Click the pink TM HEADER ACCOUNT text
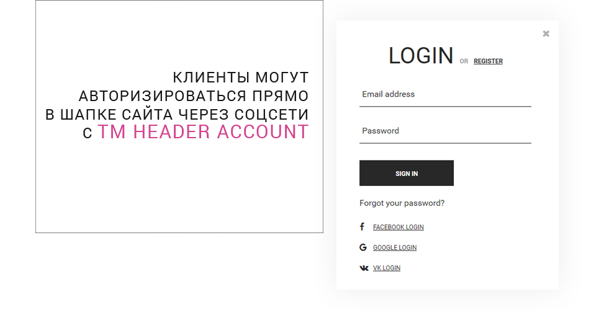This screenshot has height=310, width=599. tap(203, 132)
